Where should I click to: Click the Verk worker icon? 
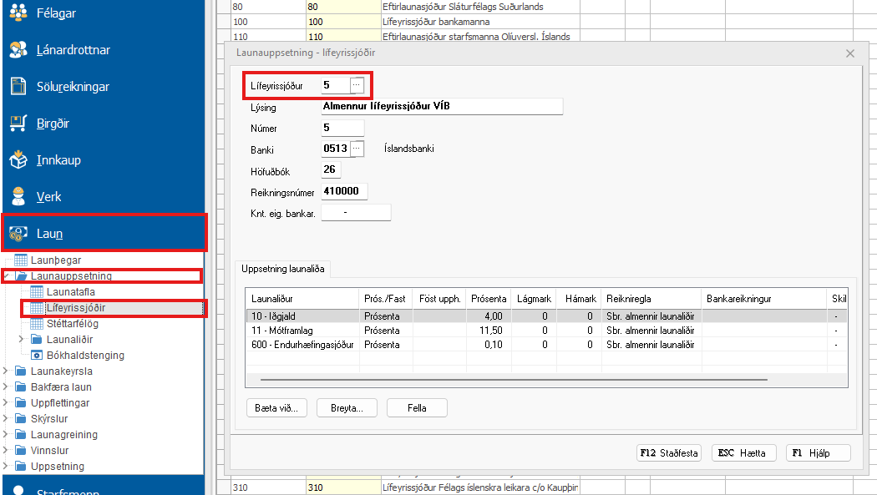pos(18,197)
